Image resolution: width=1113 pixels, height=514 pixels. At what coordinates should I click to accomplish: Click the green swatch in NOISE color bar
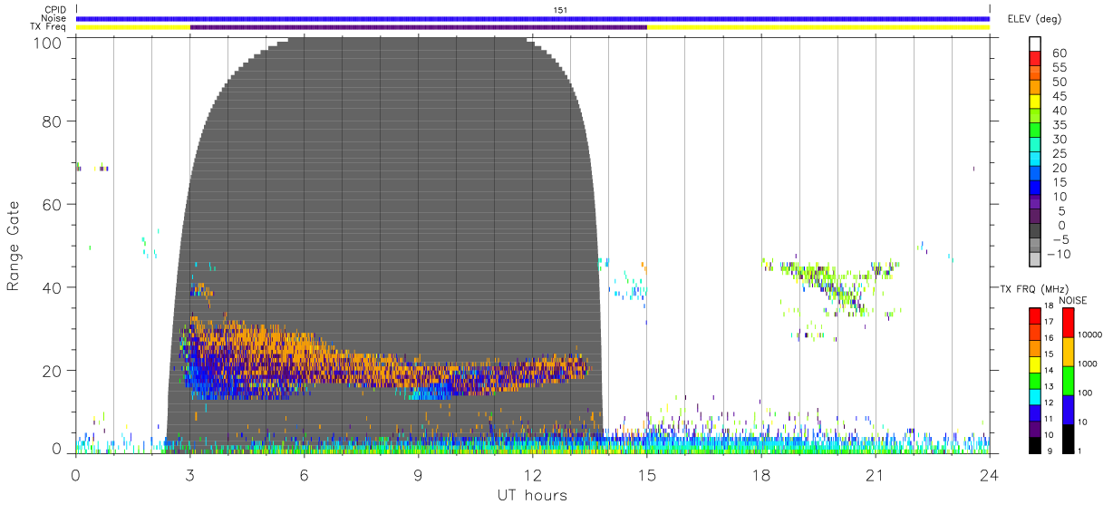pos(1069,380)
